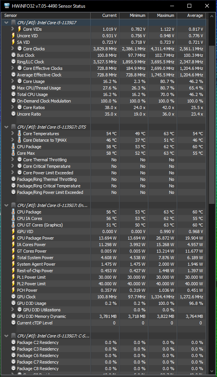Image resolution: width=217 pixels, height=377 pixels.
Task: Expand the Core Distance to TjMAX row
Action: tap(13, 140)
